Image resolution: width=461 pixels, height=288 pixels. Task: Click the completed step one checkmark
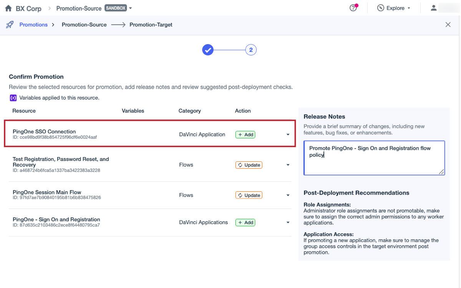[x=208, y=50]
